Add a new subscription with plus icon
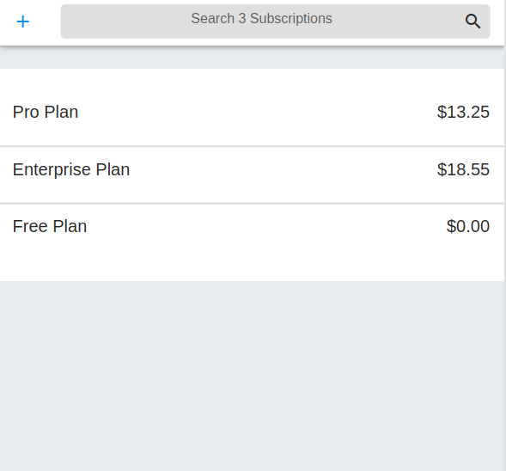 point(23,21)
